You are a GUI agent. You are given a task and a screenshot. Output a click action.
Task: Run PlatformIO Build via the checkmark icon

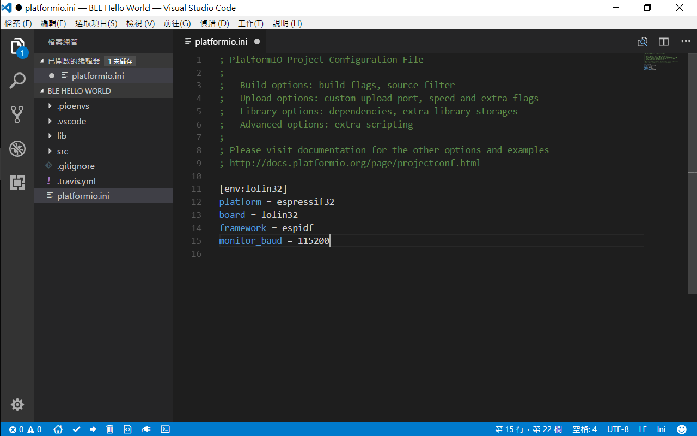coord(76,429)
